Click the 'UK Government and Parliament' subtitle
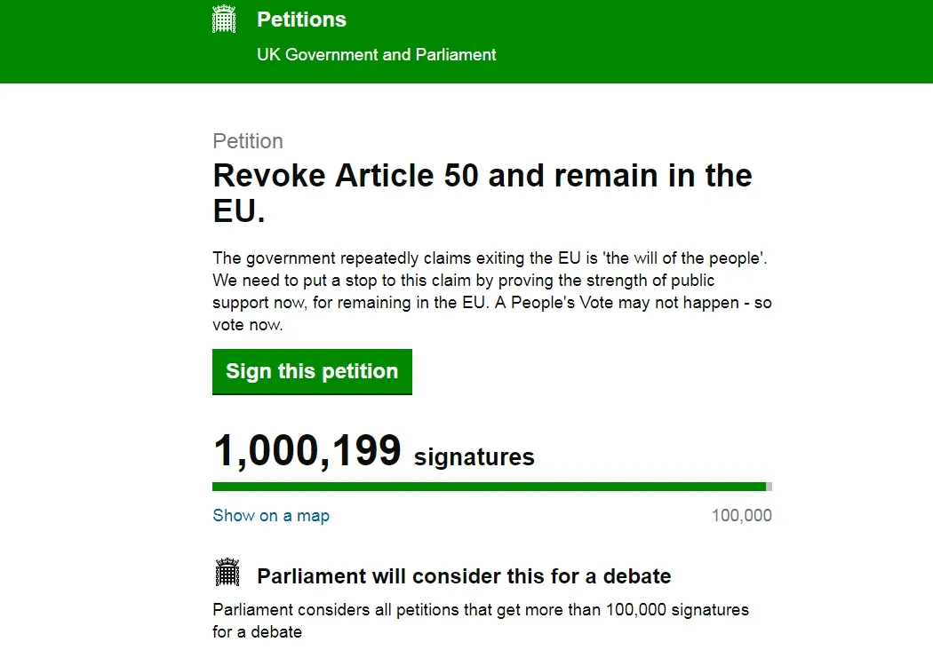The image size is (933, 650). (x=376, y=55)
